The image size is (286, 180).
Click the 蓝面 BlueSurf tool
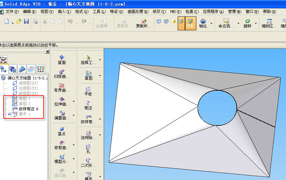point(62,60)
